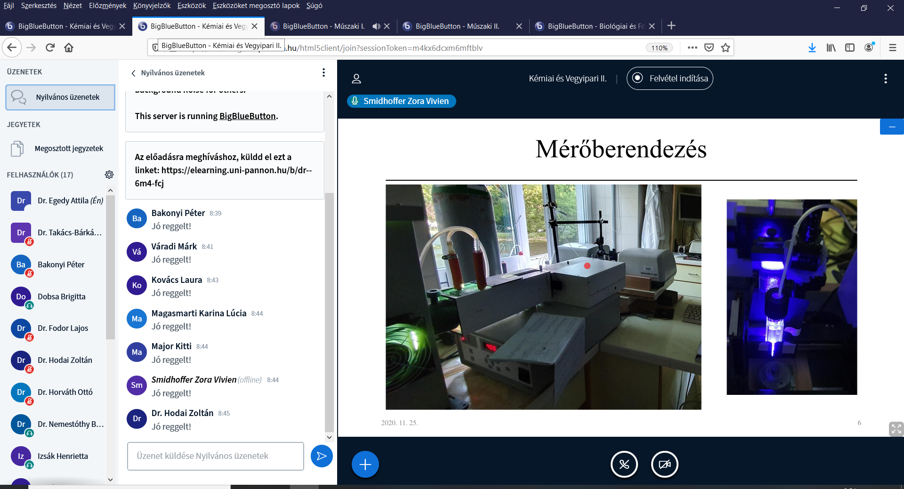Image resolution: width=904 pixels, height=489 pixels.
Task: Toggle audio join button in bottom bar
Action: (x=624, y=465)
